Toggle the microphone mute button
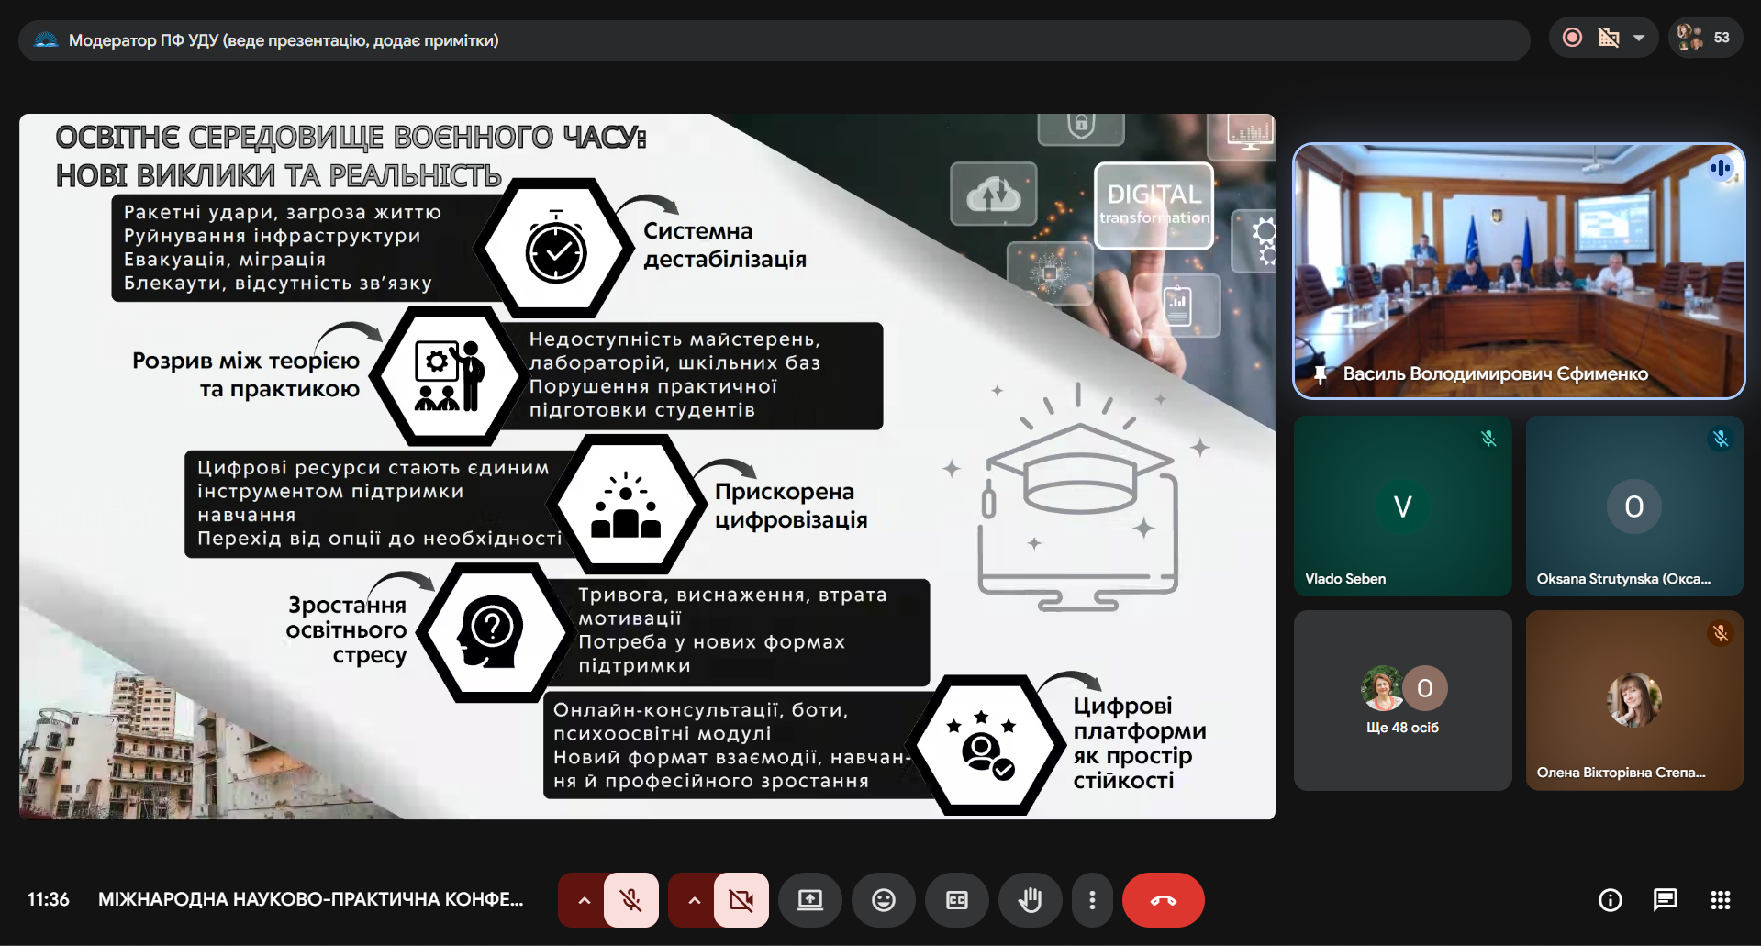The width and height of the screenshot is (1761, 946). point(631,900)
